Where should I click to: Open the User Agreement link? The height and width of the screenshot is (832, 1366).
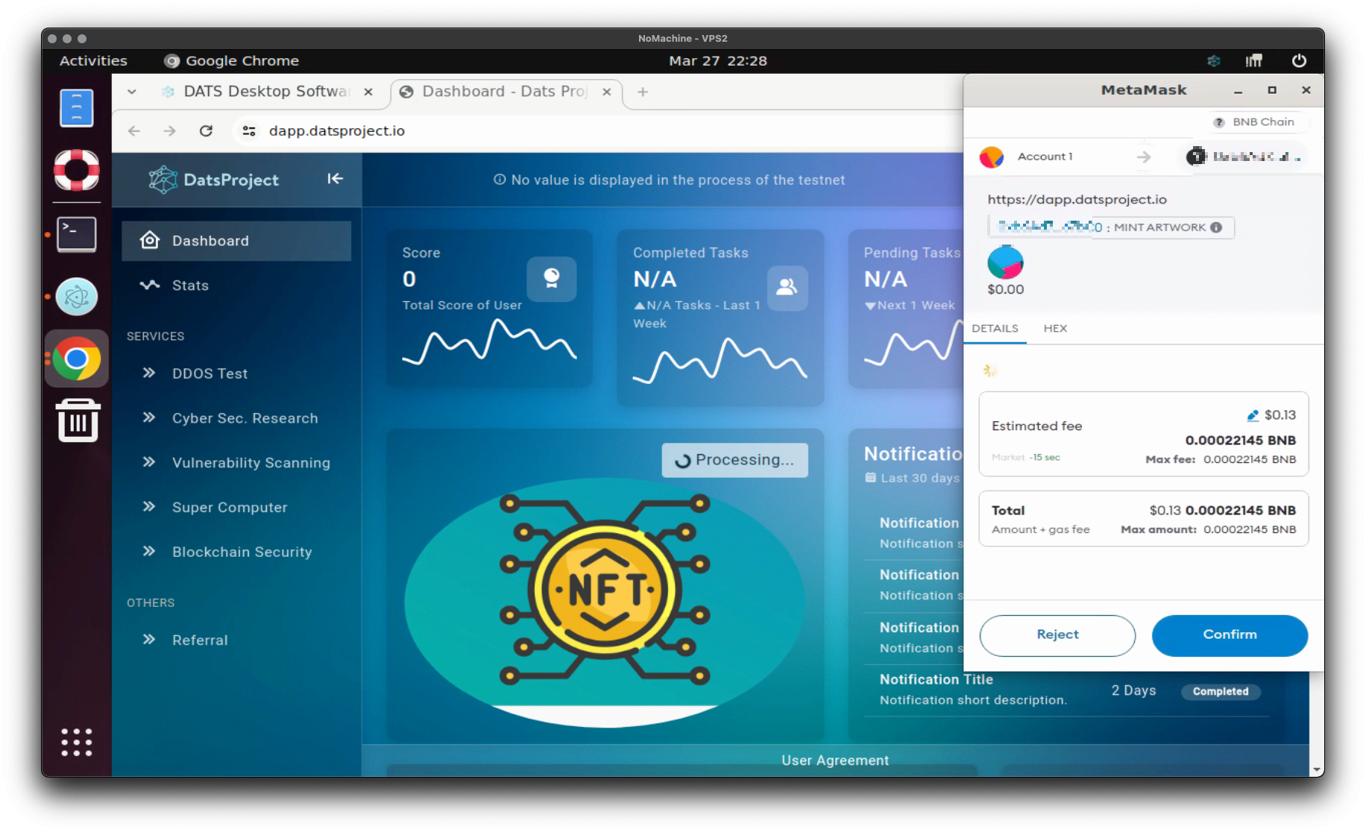tap(835, 760)
